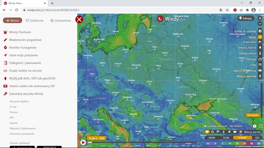The width and height of the screenshot is (264, 148).
Task: Show reported wind flag icon in bottom bar
Action: tap(218, 132)
